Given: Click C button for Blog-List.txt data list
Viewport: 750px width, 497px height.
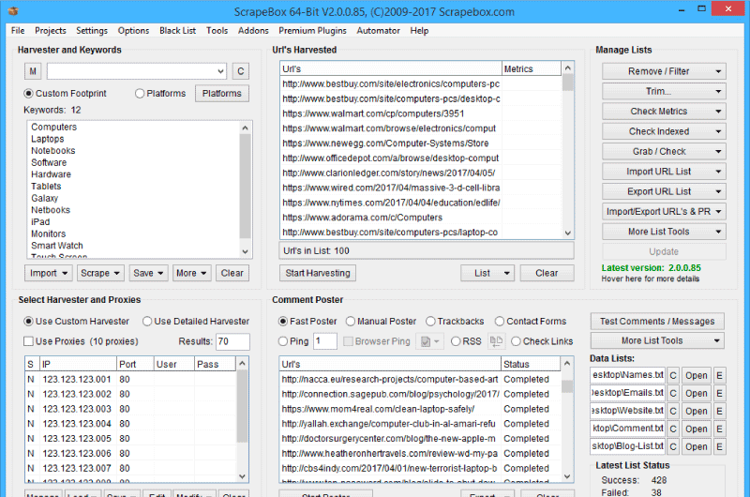Looking at the screenshot, I should pos(673,446).
